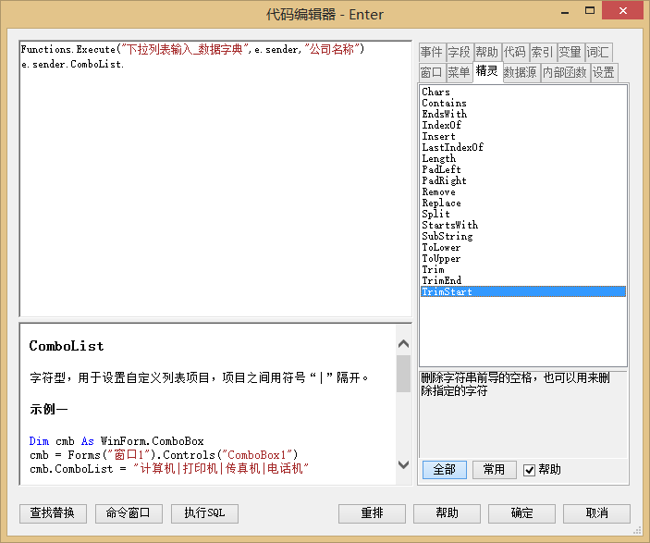Select the 设置 tab
Viewport: 650px width, 543px height.
click(x=604, y=72)
